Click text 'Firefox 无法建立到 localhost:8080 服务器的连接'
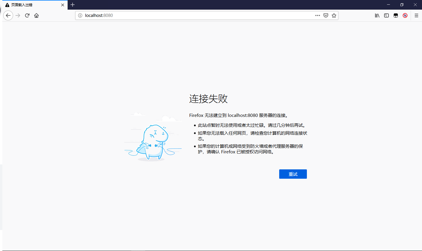Image resolution: width=422 pixels, height=251 pixels. tap(239, 115)
